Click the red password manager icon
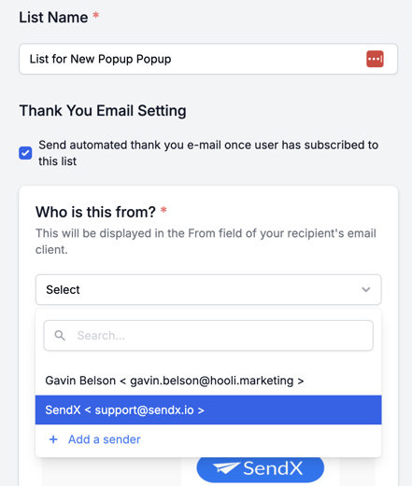This screenshot has width=412, height=486. (x=375, y=59)
